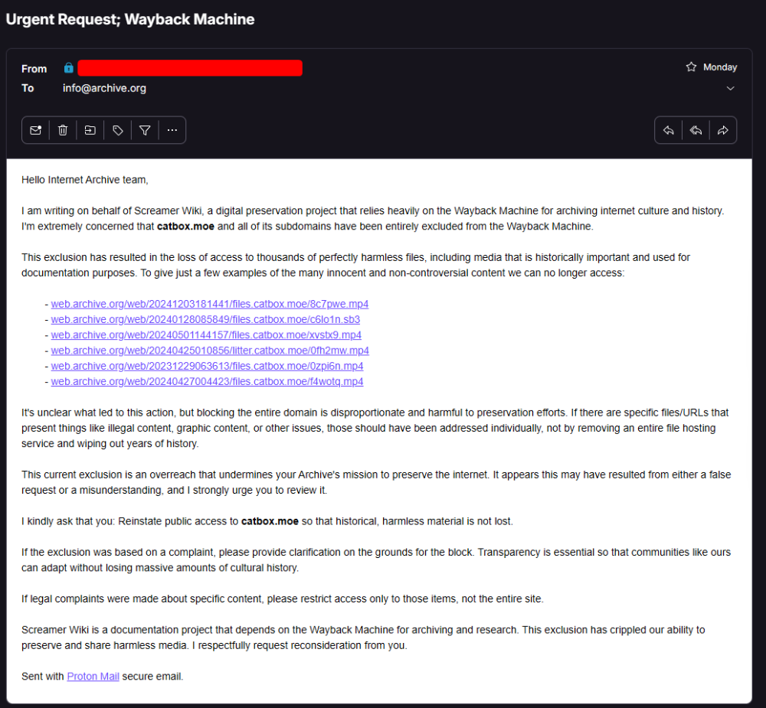
Task: Expand message details with the chevron
Action: pyautogui.click(x=730, y=88)
